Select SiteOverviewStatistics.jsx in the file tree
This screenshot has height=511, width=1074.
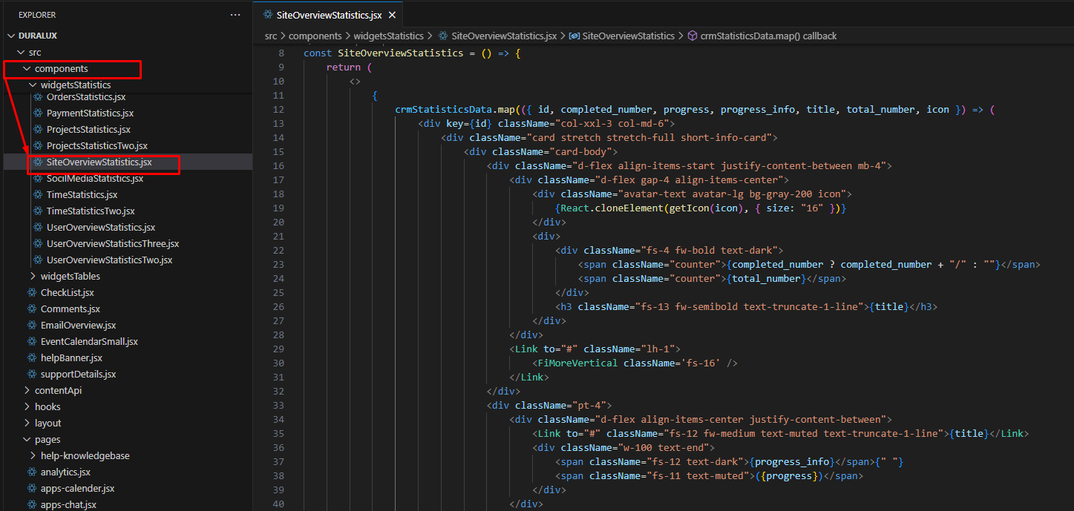tap(99, 162)
